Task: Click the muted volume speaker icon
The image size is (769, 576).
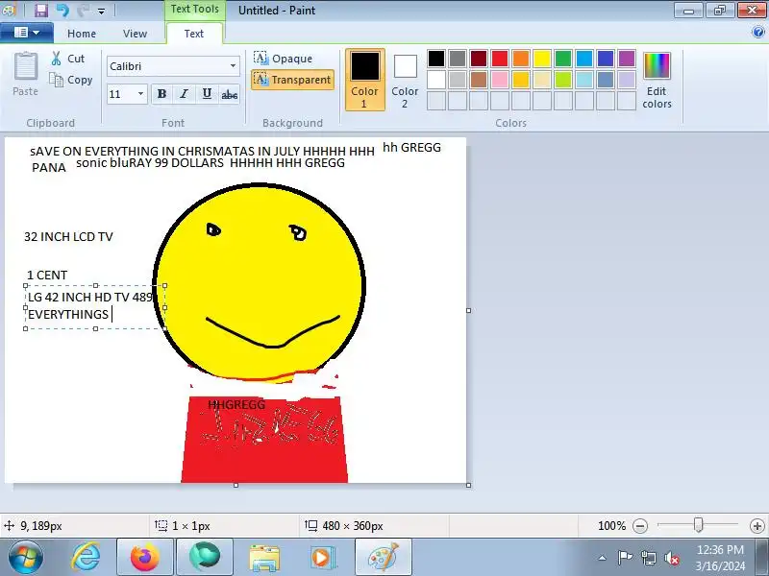Action: click(671, 558)
